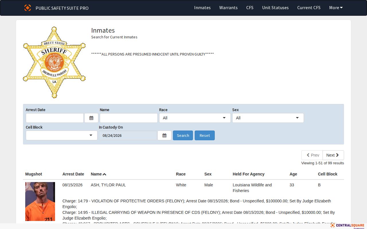This screenshot has width=367, height=229.
Task: Open the Warrants page
Action: 229,8
